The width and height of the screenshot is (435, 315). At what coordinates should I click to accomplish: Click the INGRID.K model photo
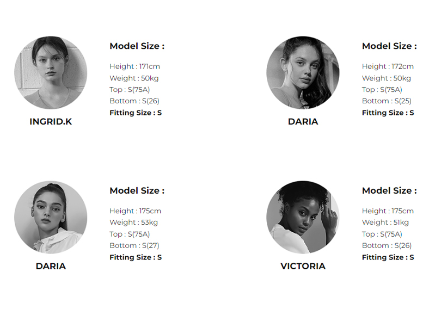[51, 73]
